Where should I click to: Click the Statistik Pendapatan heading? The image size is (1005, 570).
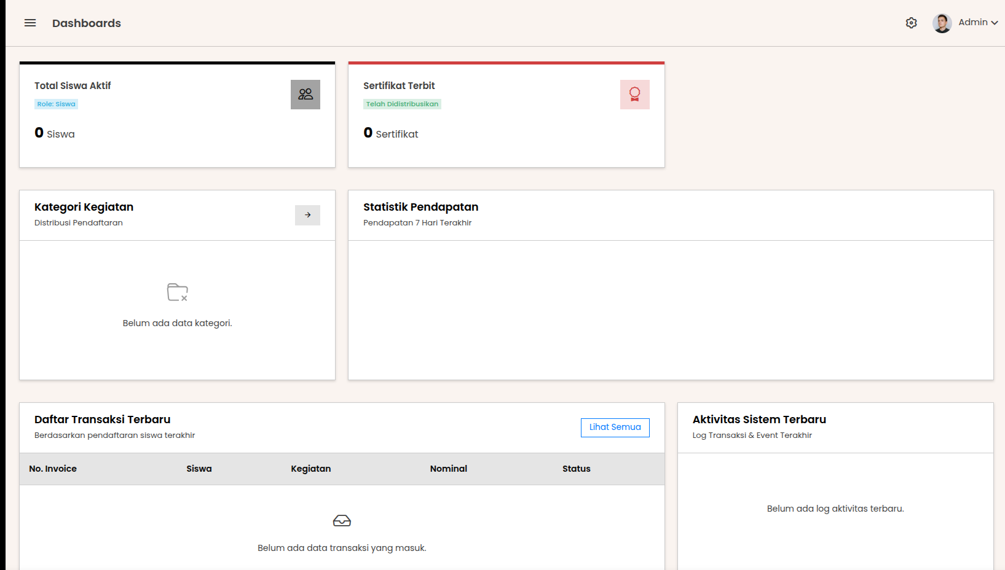(420, 207)
